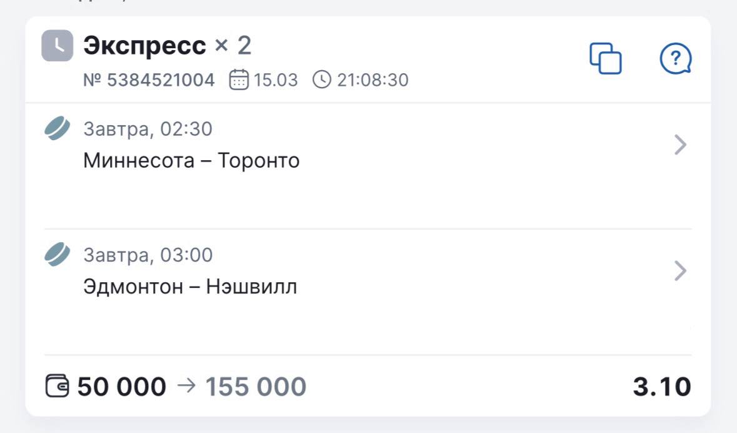Click the hockey puck icon for Эдмонтон – Нэшвилл
This screenshot has width=737, height=433.
[58, 255]
